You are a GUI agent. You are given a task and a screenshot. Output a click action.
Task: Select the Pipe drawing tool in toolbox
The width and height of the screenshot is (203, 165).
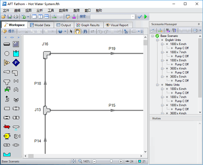tap(7, 44)
